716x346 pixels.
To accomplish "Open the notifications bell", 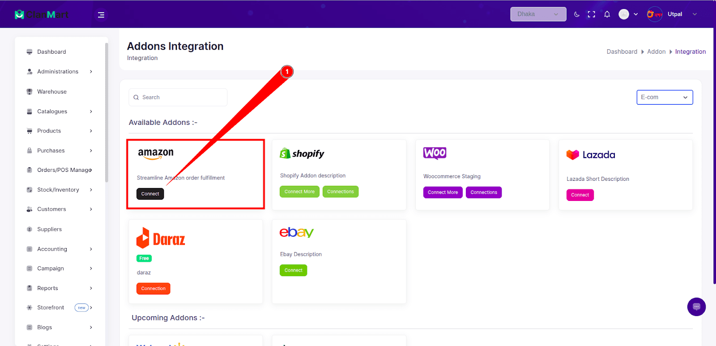I will (607, 14).
